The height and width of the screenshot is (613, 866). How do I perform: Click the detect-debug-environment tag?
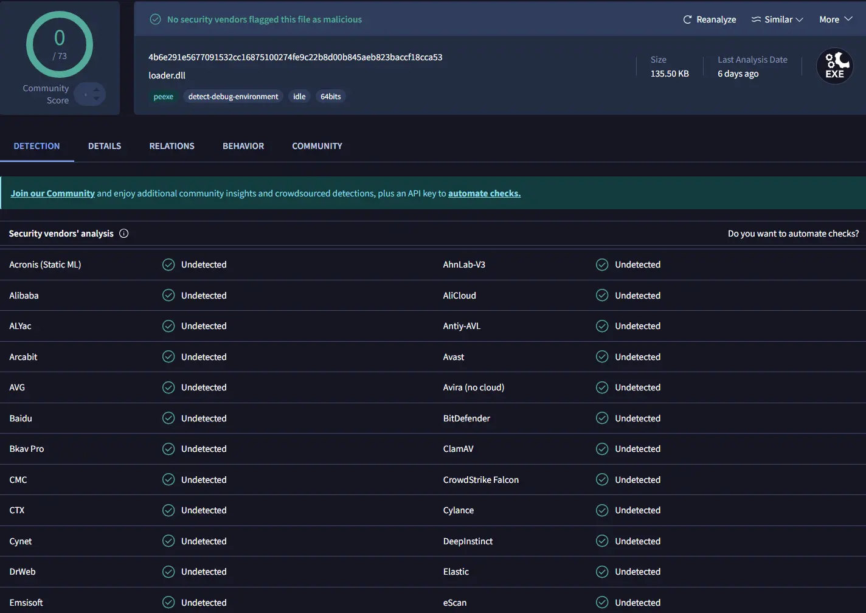pyautogui.click(x=233, y=97)
